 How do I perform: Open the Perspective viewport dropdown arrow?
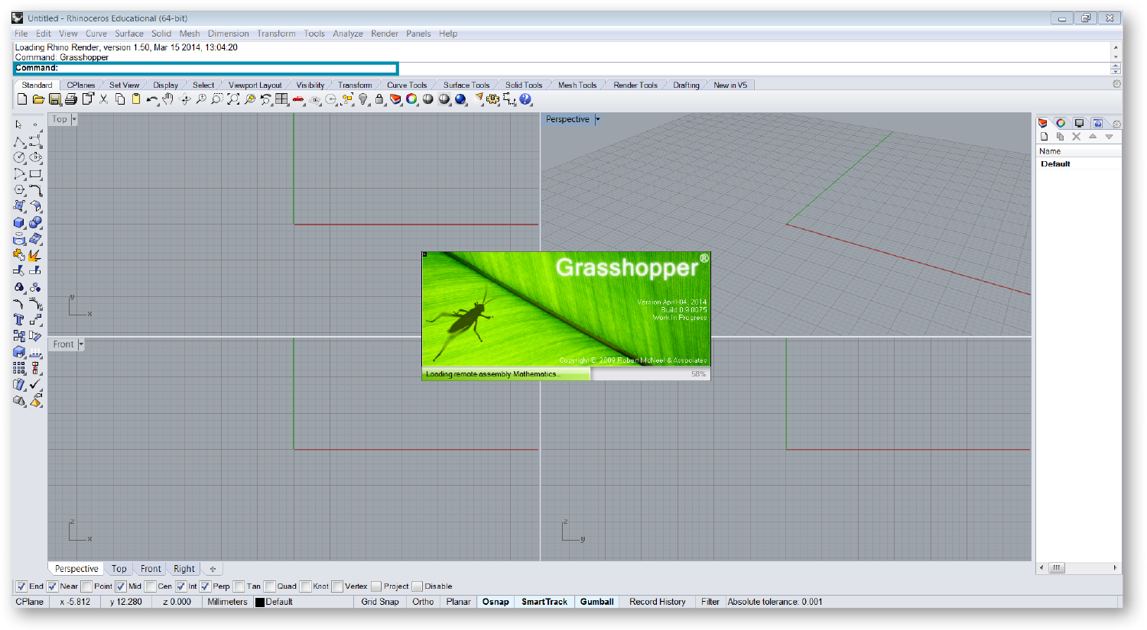598,119
